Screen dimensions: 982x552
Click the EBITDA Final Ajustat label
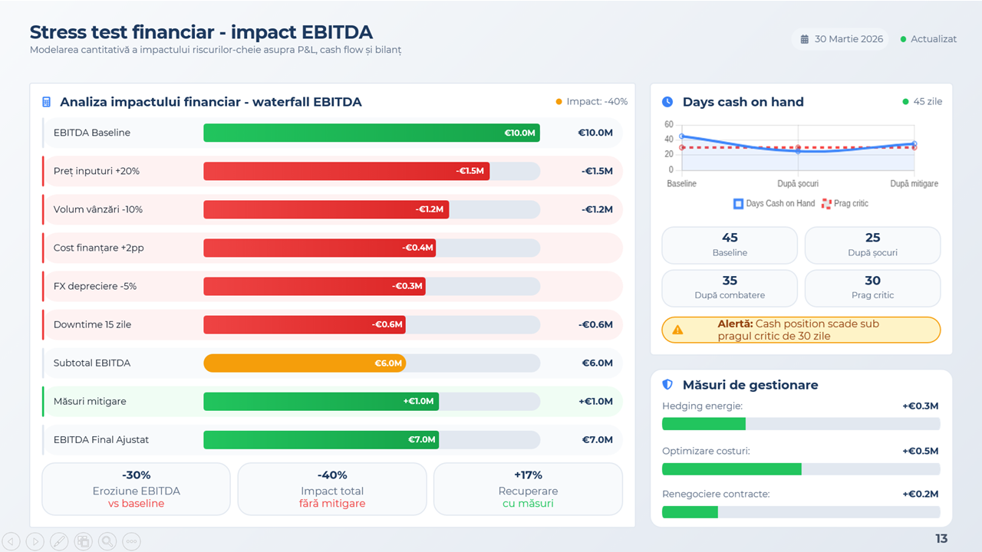tap(101, 439)
